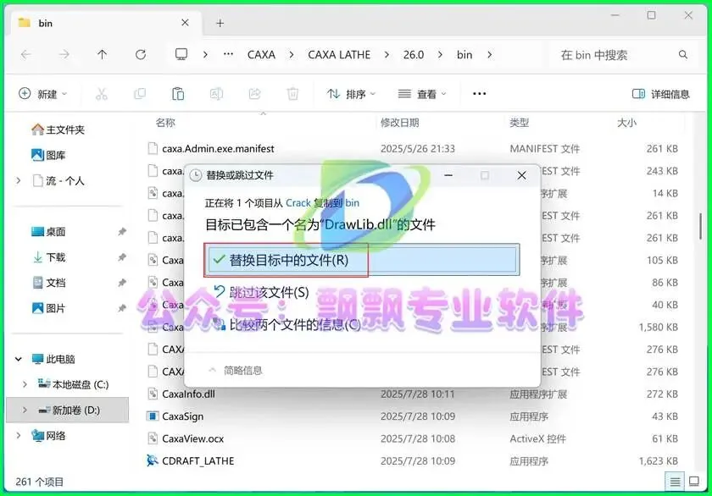Select CaxaInfo.dll file row
This screenshot has width=712, height=496.
pos(412,394)
